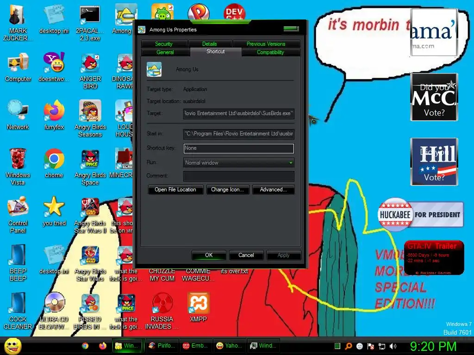Image resolution: width=474 pixels, height=355 pixels.
Task: Switch to Yaho... taskbar window
Action: [x=230, y=346]
